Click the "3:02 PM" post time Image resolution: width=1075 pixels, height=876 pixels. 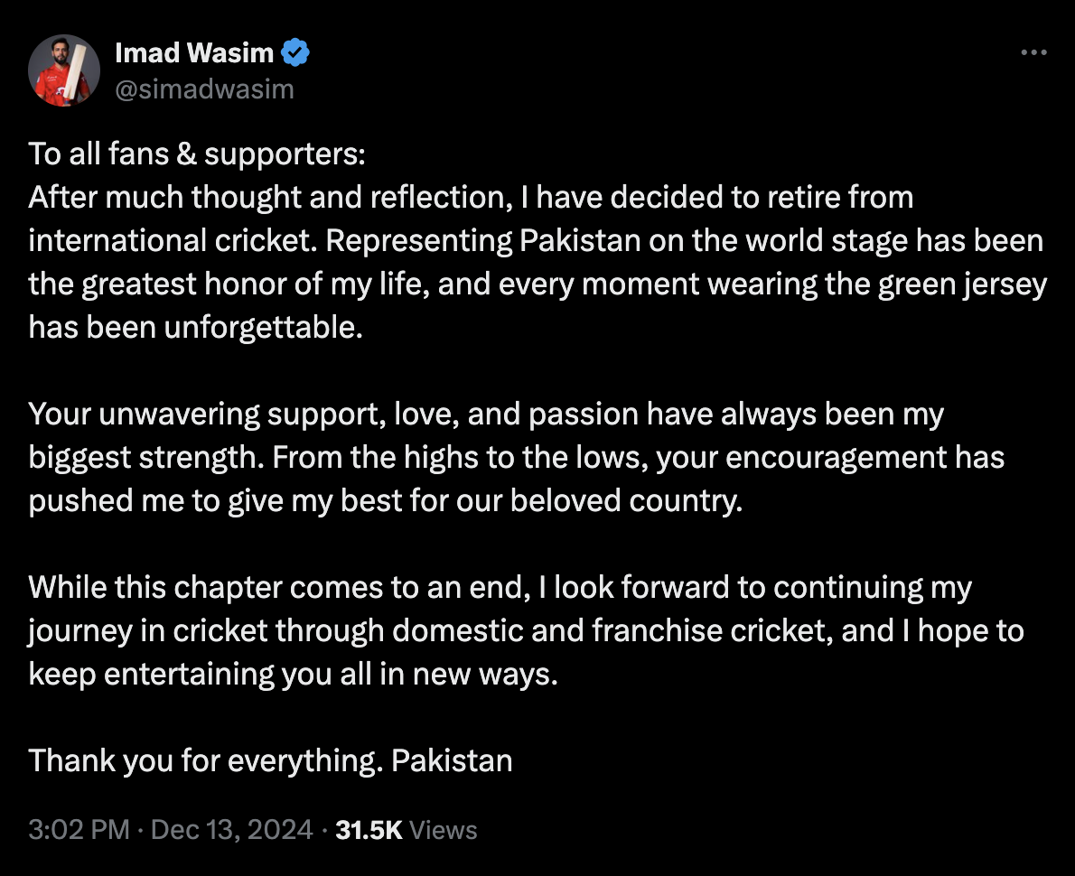[x=79, y=830]
